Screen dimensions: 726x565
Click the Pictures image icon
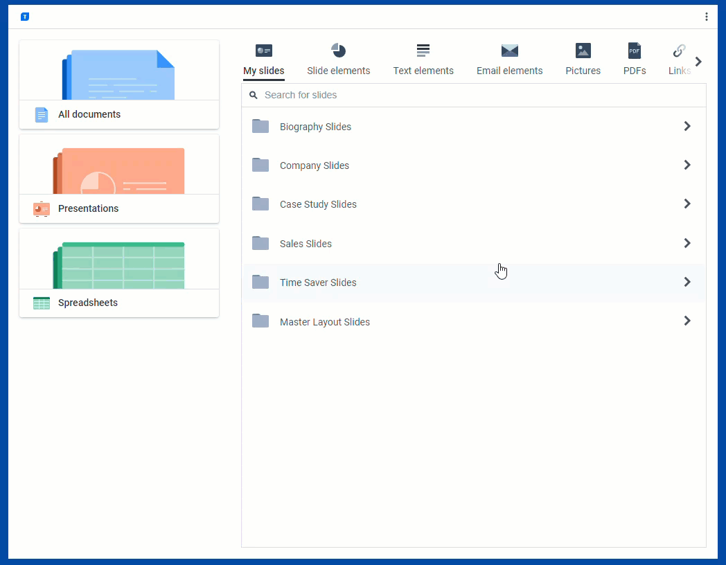tap(583, 51)
